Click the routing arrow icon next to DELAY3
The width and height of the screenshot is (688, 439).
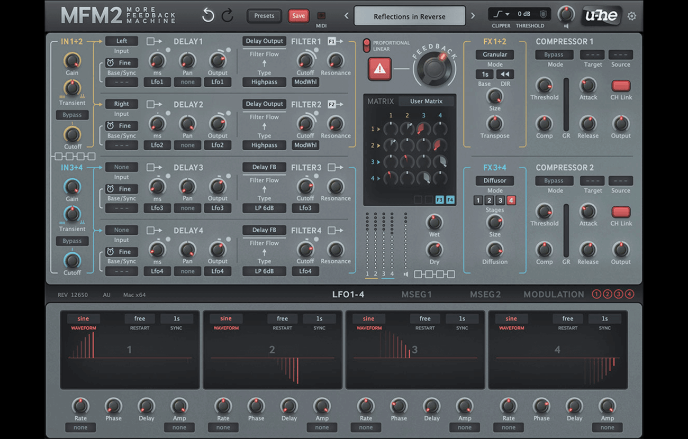(155, 167)
